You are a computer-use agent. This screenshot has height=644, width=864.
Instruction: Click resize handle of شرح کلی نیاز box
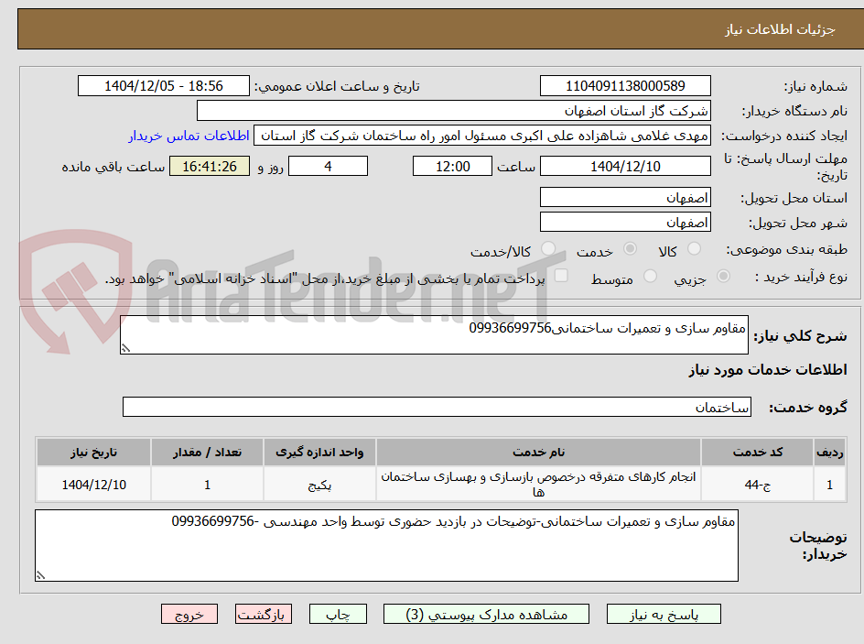(x=125, y=348)
